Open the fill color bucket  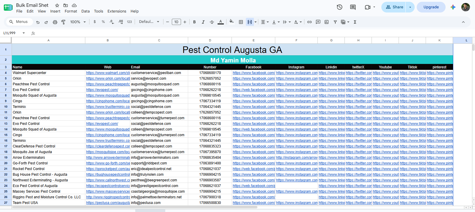click(x=232, y=22)
